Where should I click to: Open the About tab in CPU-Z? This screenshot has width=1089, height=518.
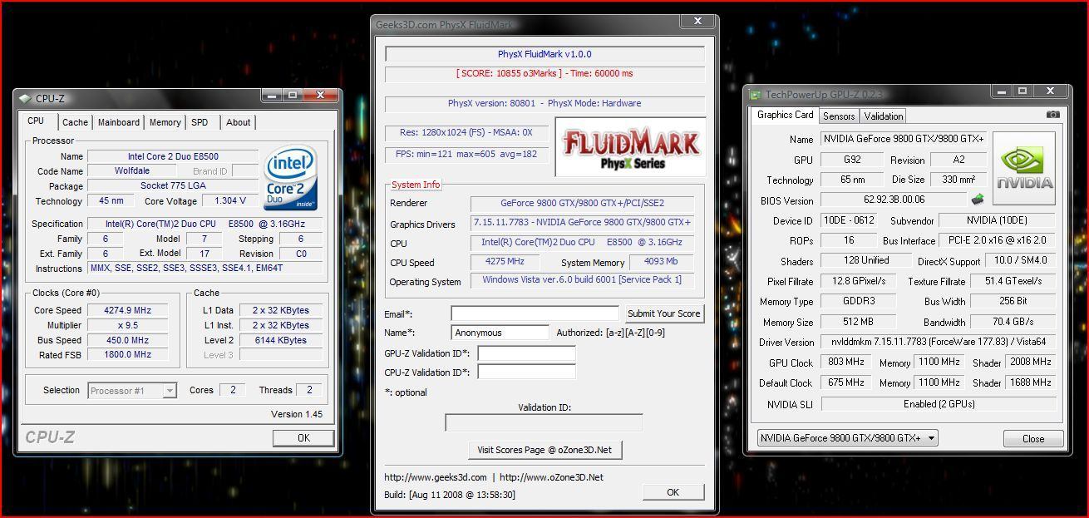click(238, 122)
